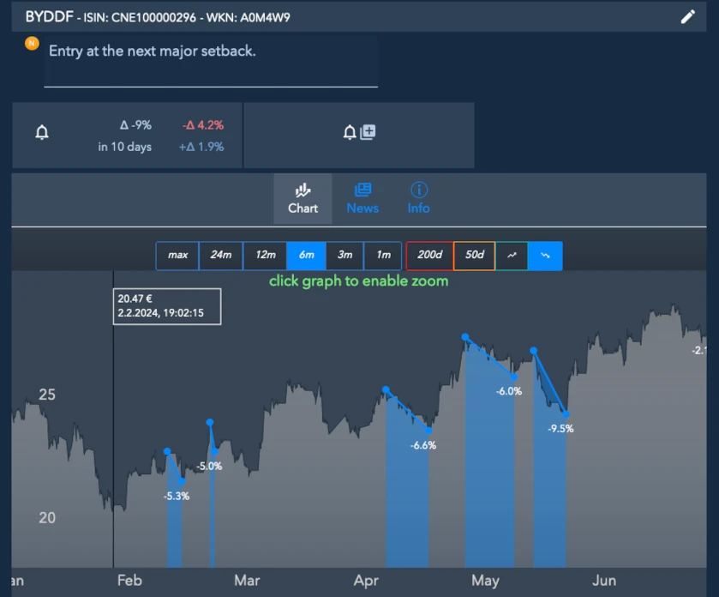Click the -6.6% setback label in April

[422, 445]
